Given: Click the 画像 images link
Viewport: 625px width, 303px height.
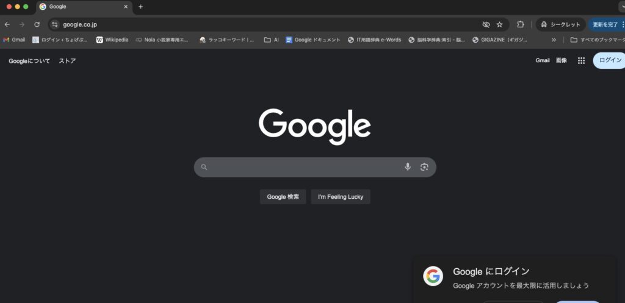Looking at the screenshot, I should click(x=562, y=60).
